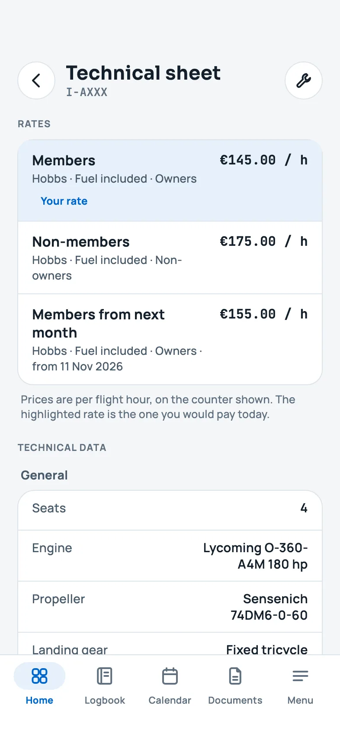
Task: Tap the Landing gear row
Action: (x=170, y=644)
